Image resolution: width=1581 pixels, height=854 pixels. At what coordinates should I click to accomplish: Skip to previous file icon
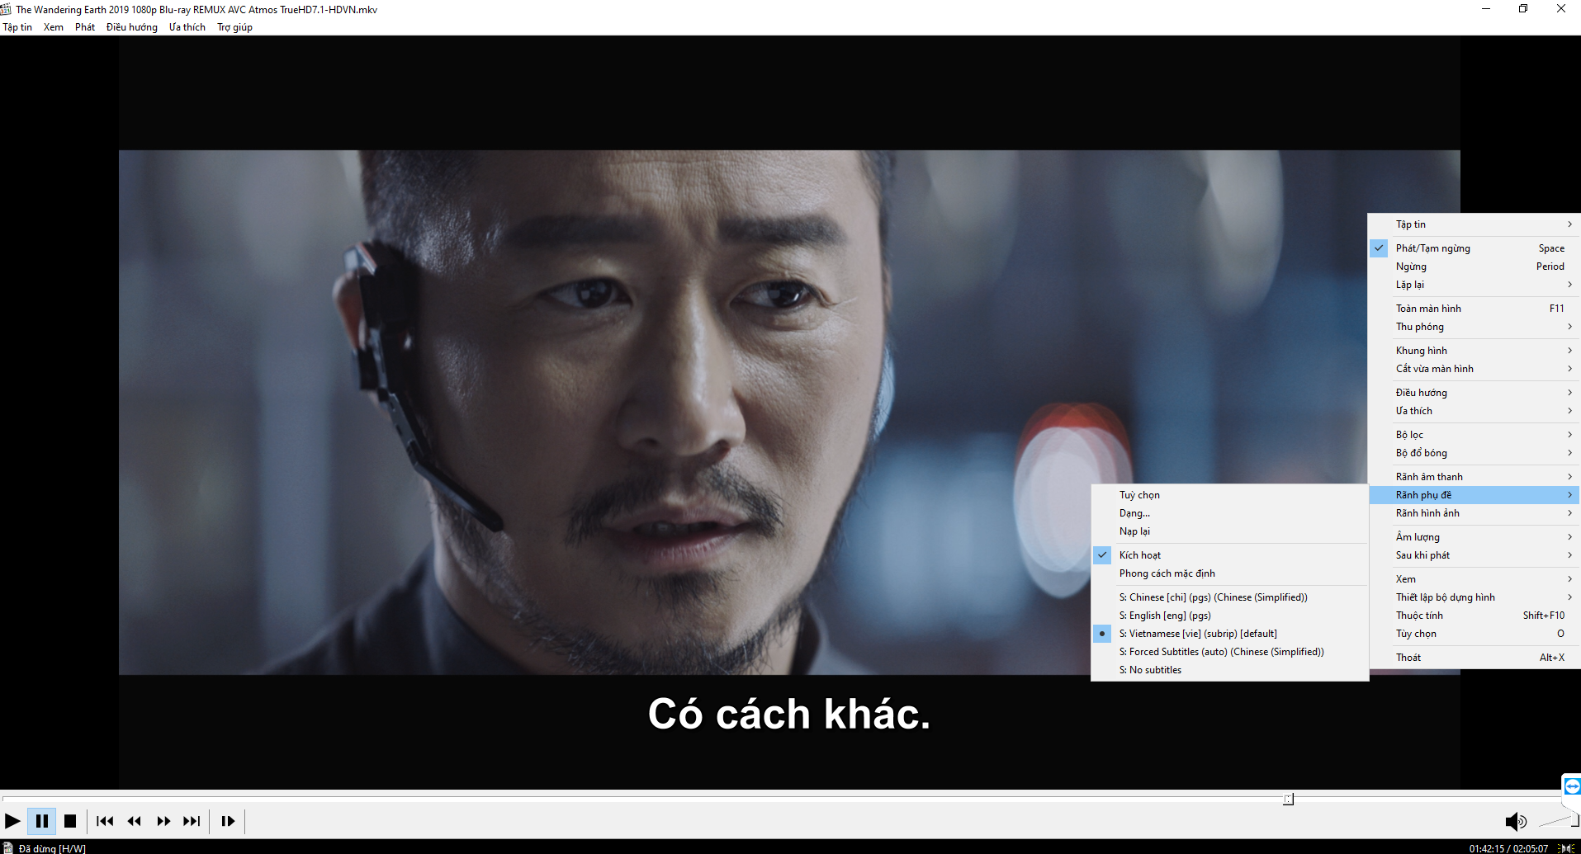click(105, 821)
